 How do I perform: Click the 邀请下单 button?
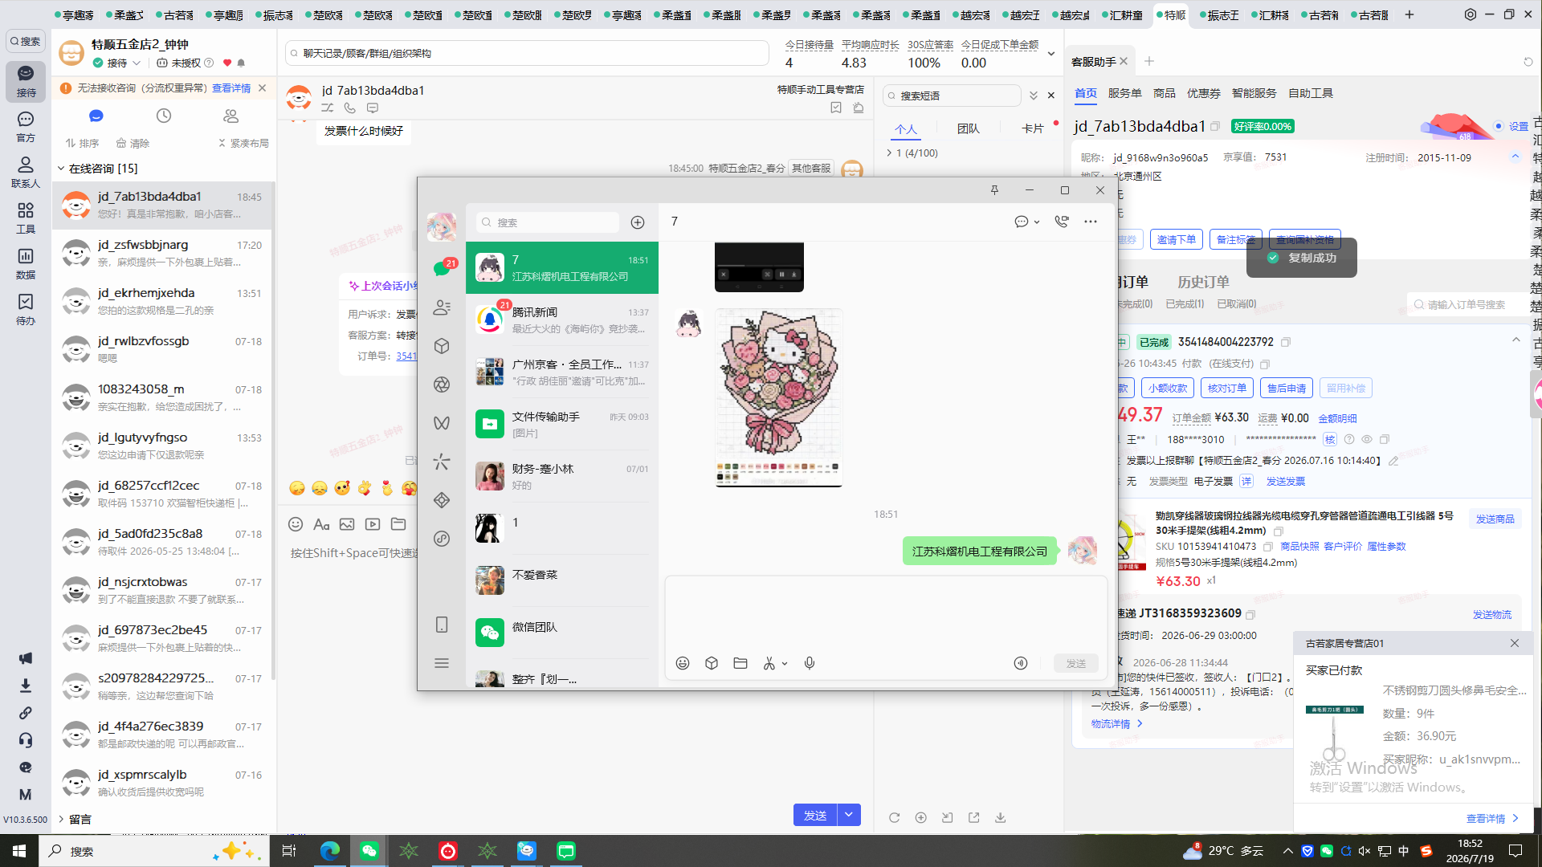point(1176,239)
